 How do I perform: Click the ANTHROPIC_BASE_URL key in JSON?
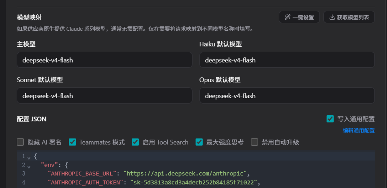pos(82,173)
